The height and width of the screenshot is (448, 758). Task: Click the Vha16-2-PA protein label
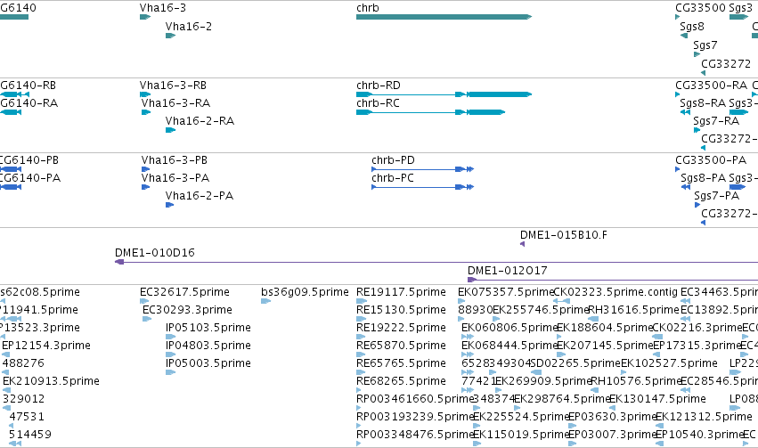tap(200, 196)
